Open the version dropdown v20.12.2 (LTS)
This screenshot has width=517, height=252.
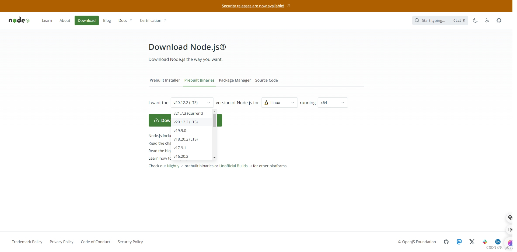click(x=192, y=103)
